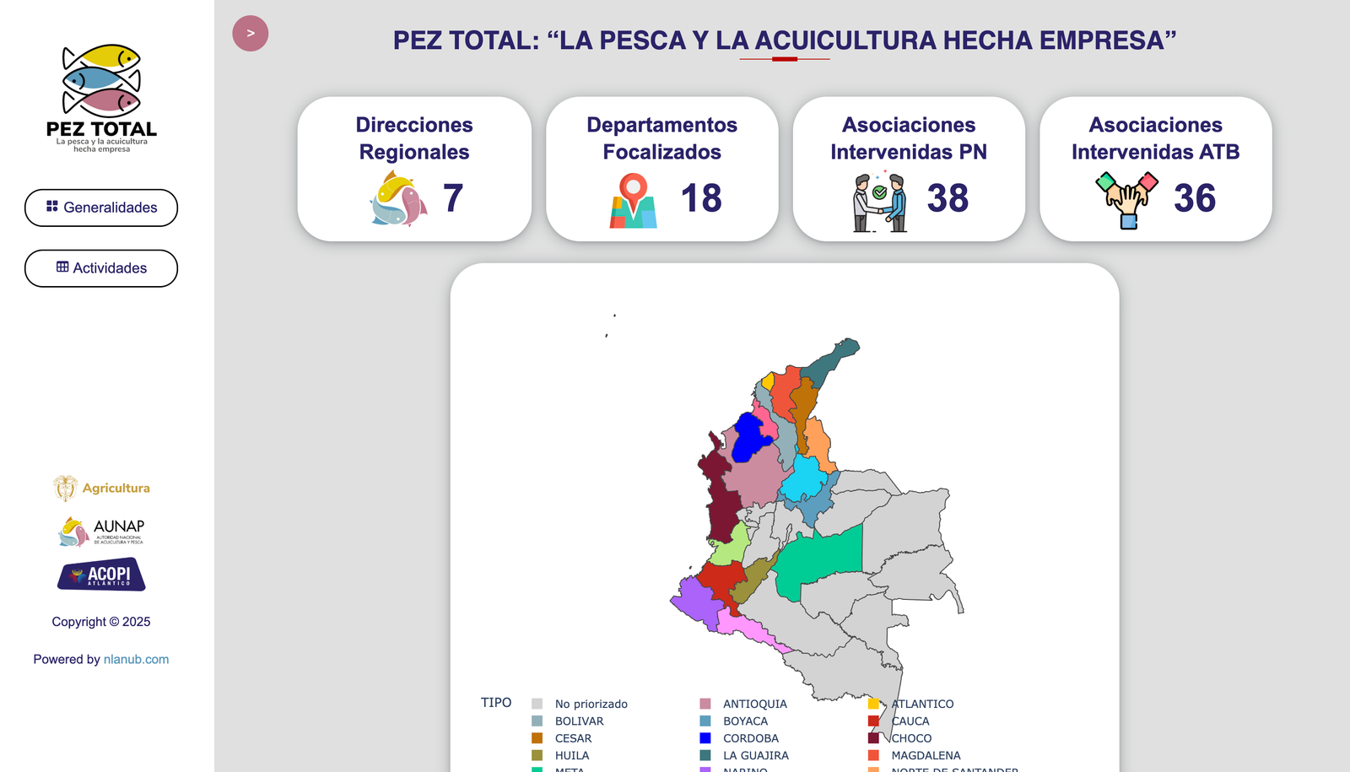Screen dimensions: 1350x772
Task: Click the 'Asociaciones Intervenidas PN' card title
Action: [x=909, y=138]
